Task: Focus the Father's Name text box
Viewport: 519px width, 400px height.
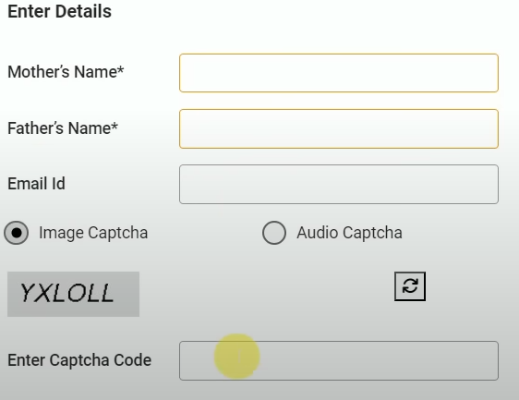Action: pos(339,128)
